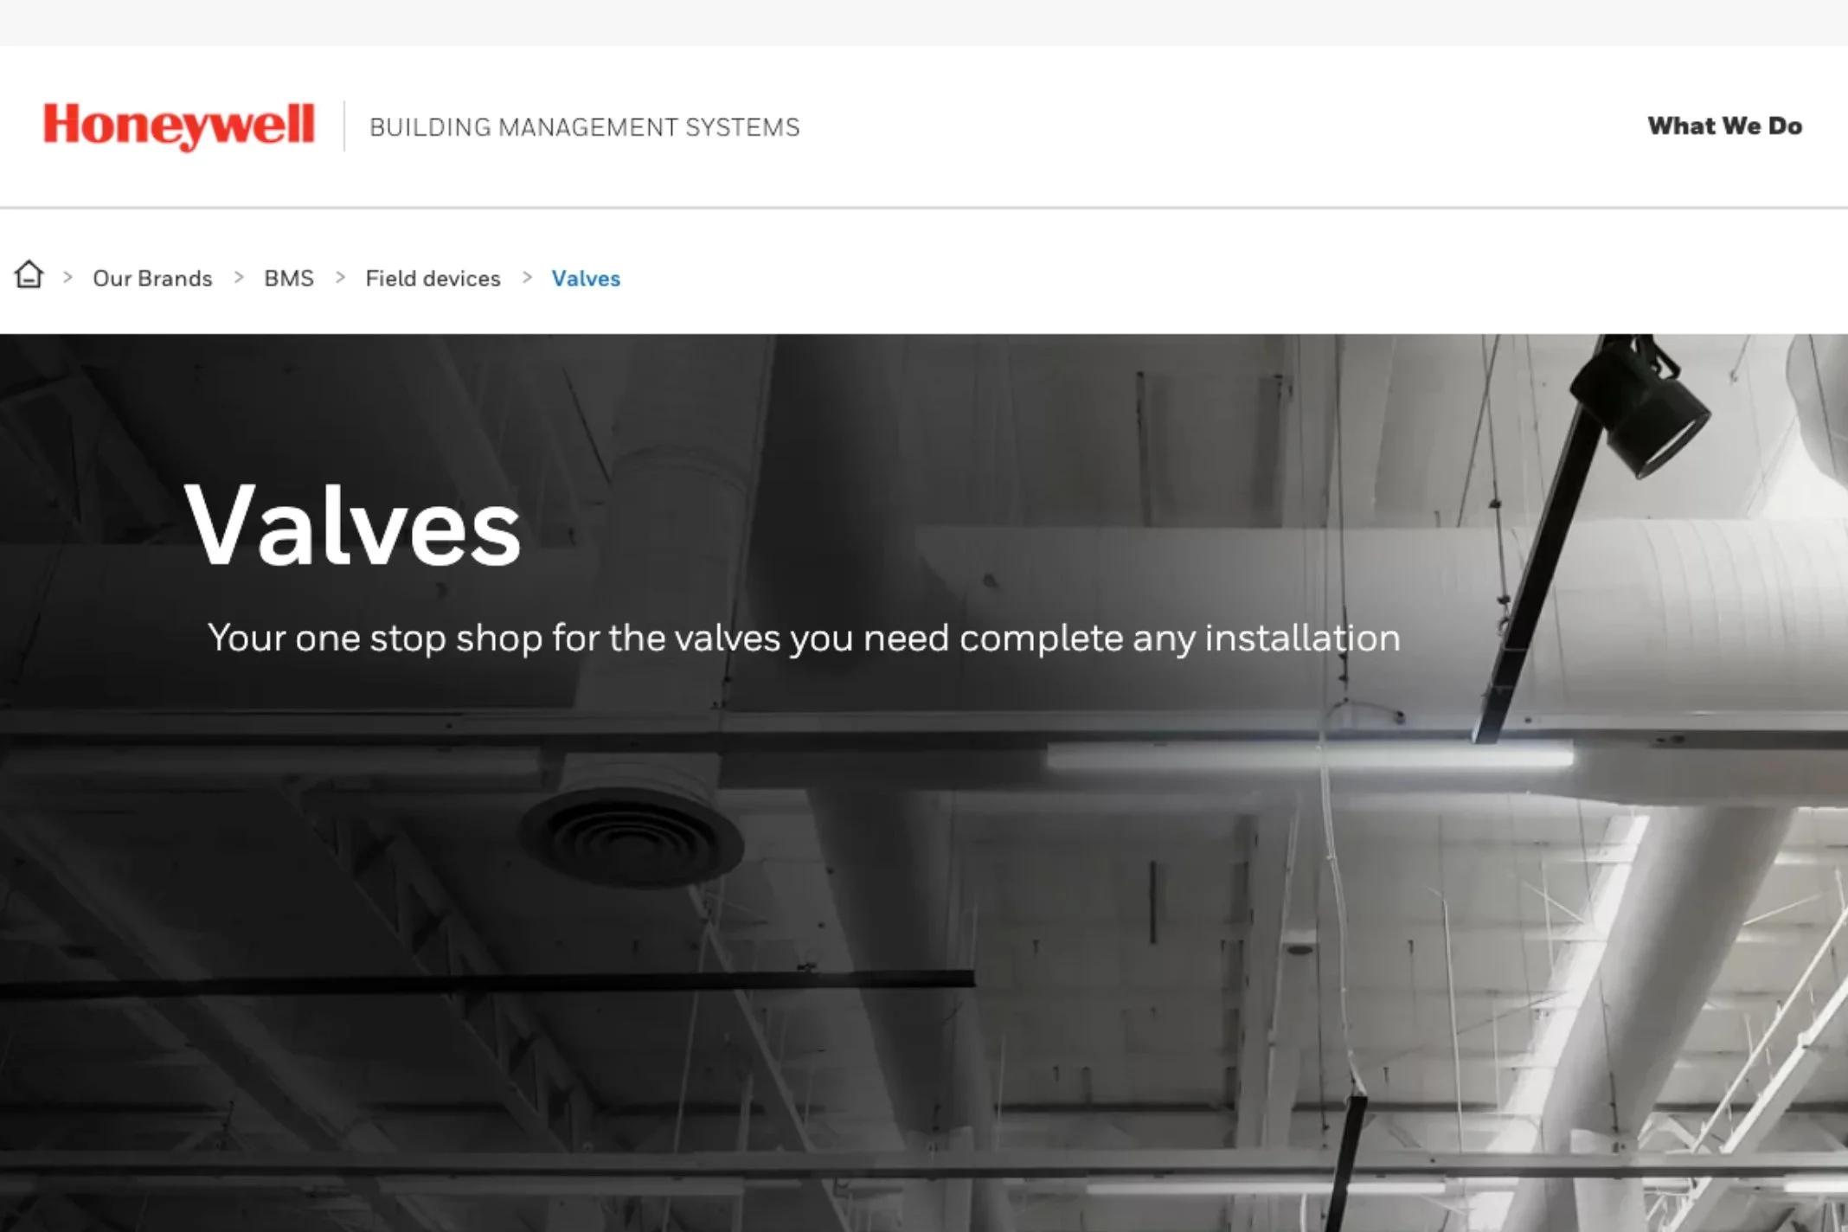Open the BMS breadcrumb link
The width and height of the screenshot is (1848, 1232).
(289, 278)
